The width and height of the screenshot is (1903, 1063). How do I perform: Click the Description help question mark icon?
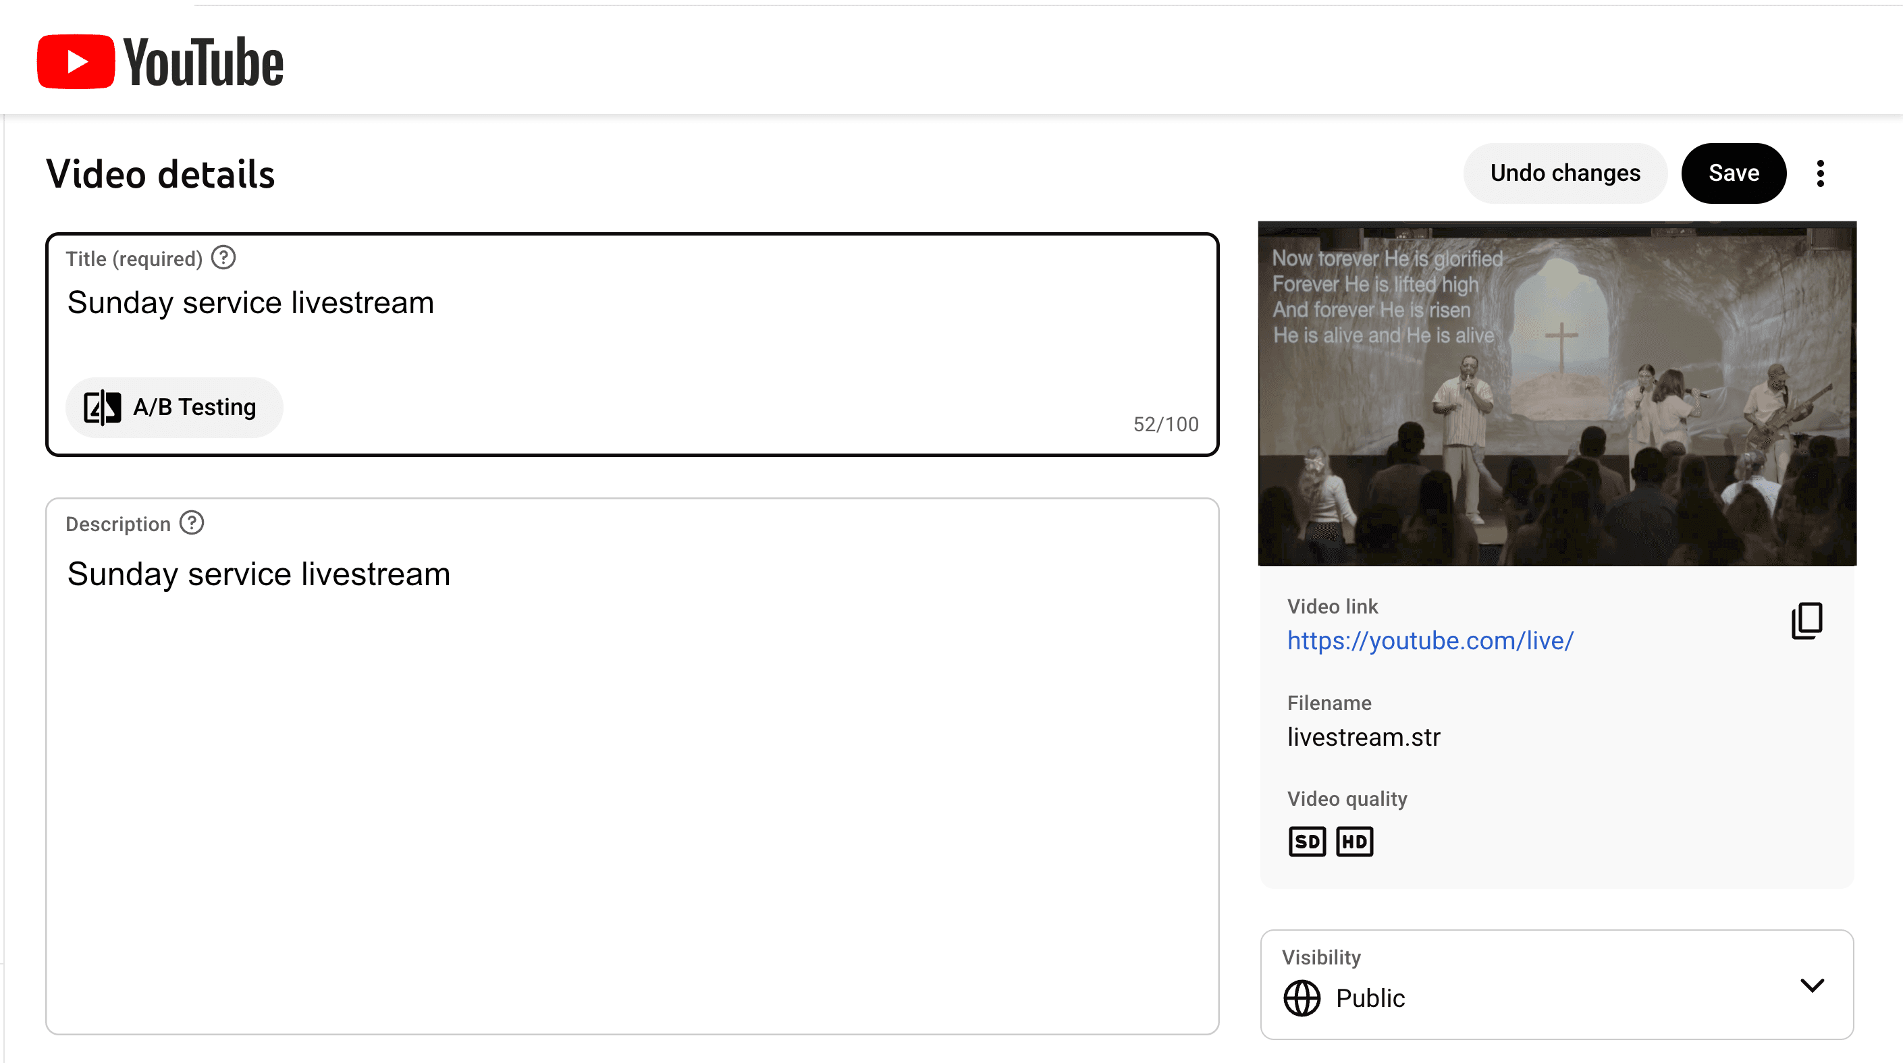[192, 523]
